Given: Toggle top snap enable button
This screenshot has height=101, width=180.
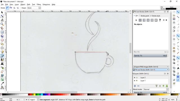Looking at the screenshot, I should 178,12.
